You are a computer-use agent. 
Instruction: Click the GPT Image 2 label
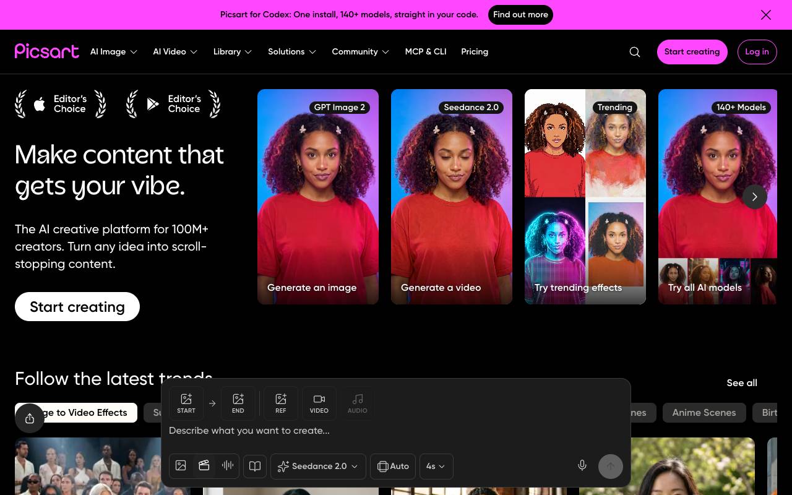pos(340,107)
